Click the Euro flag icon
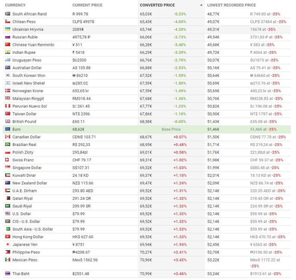 pos(7,129)
